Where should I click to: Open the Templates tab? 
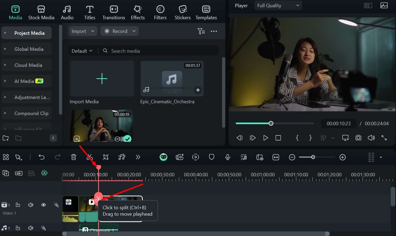coord(206,13)
